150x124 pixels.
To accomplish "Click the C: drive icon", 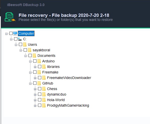I will pos(20,39).
